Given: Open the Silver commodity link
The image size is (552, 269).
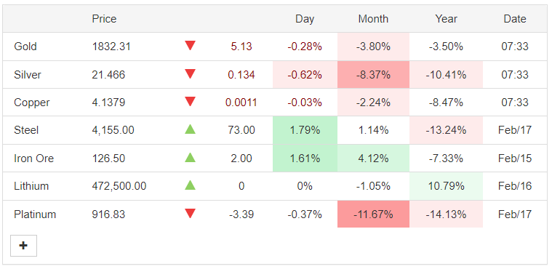Looking at the screenshot, I should click(x=28, y=75).
